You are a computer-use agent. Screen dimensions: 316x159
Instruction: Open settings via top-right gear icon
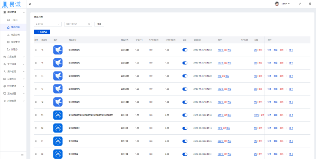coord(310,4)
